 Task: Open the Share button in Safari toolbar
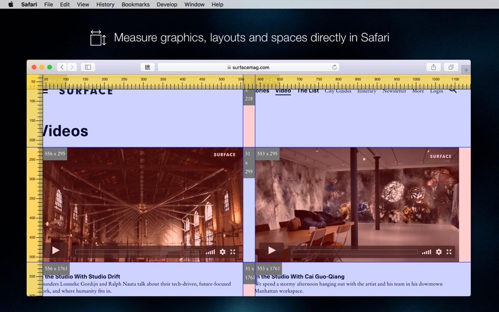click(x=433, y=67)
